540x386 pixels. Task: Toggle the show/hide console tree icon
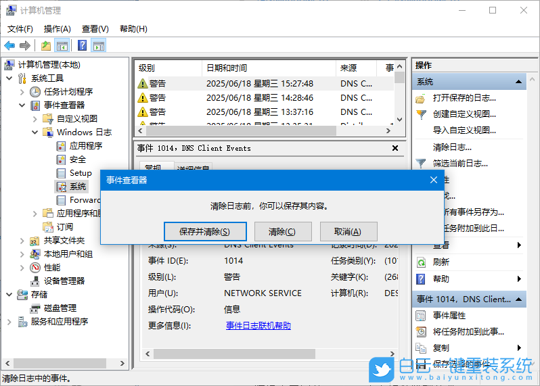click(62, 45)
